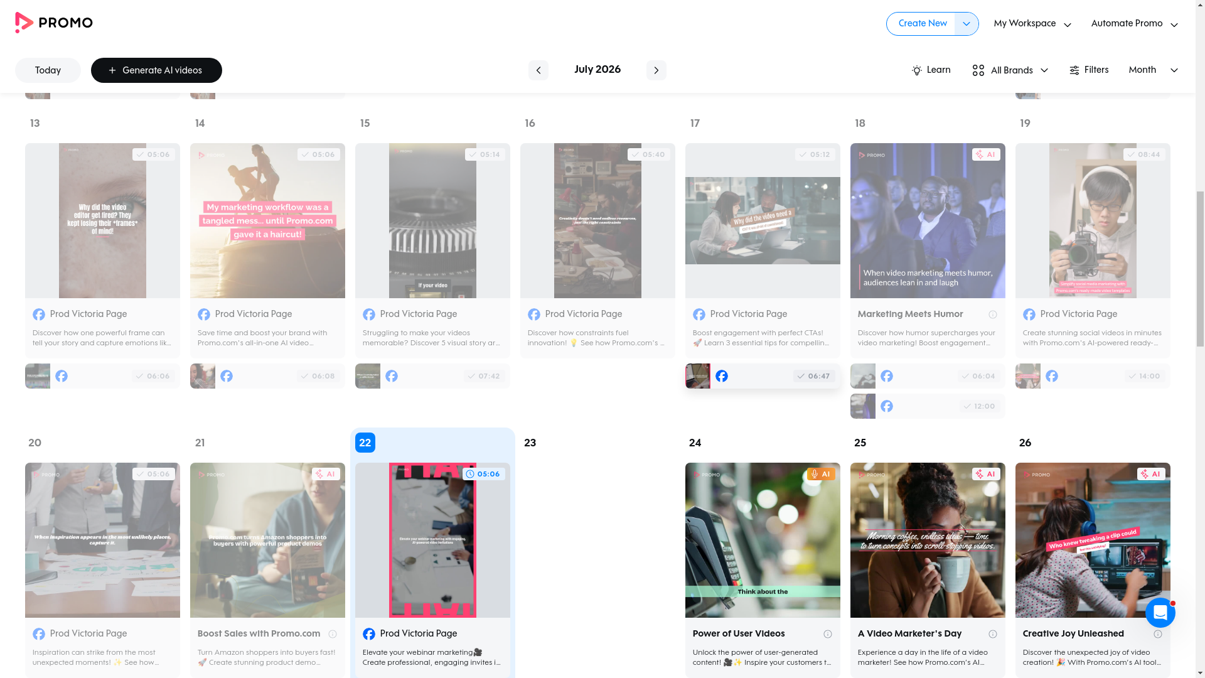
Task: Expand the Create New dropdown arrow
Action: [967, 24]
